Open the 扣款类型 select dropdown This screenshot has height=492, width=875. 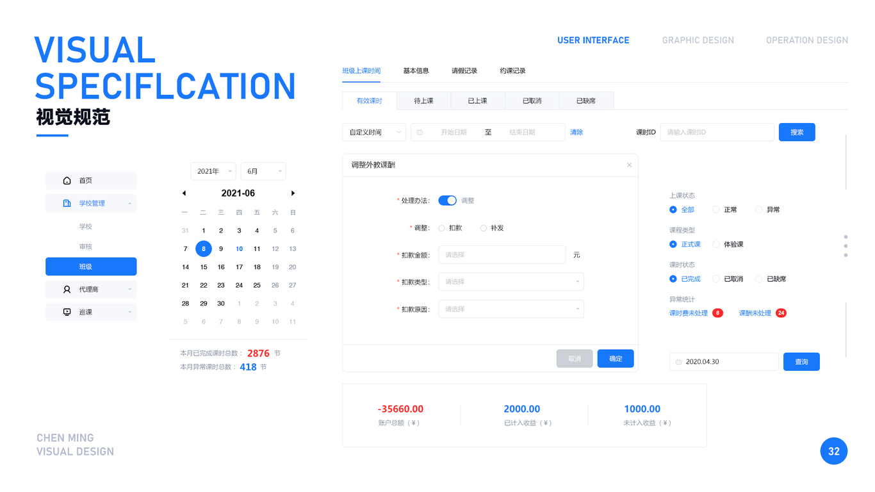pyautogui.click(x=511, y=282)
